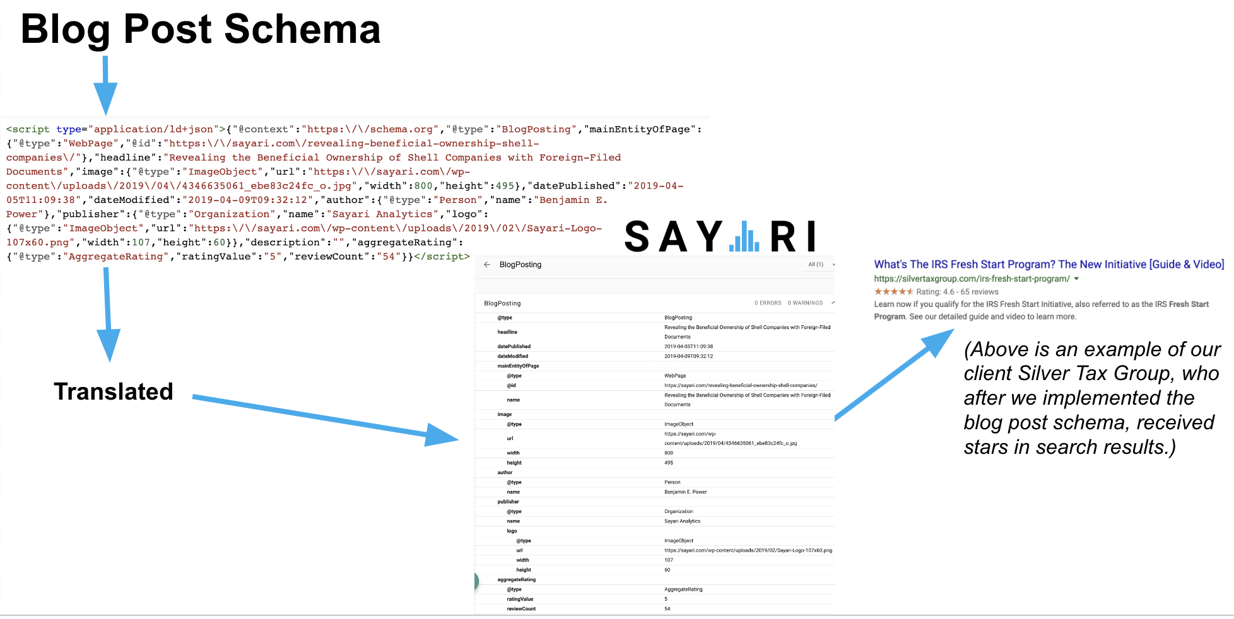Open the dropdown arrow beside the silvertaxgroup URL
1234x619 pixels.
point(1078,279)
